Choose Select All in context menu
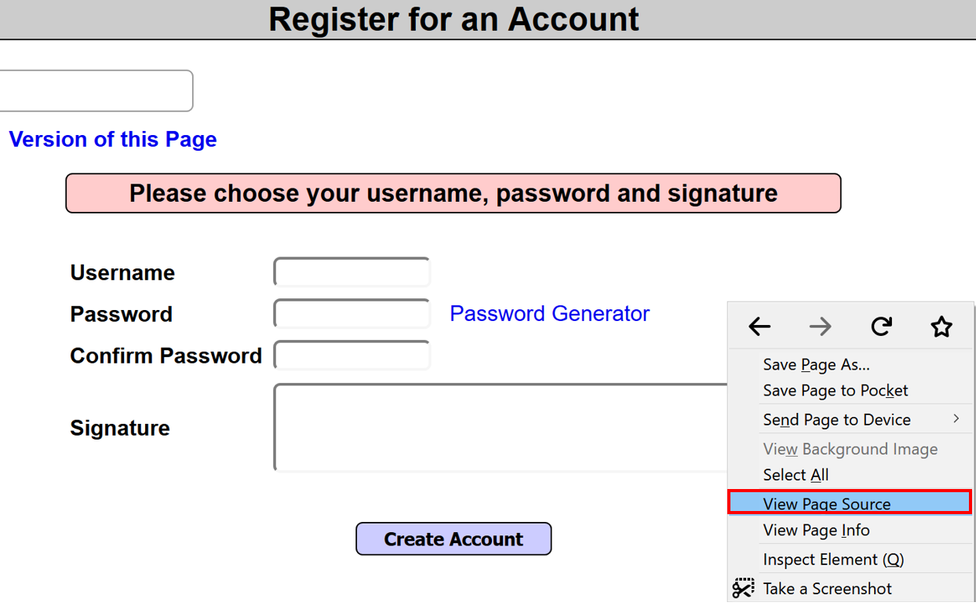The height and width of the screenshot is (606, 976). [796, 475]
